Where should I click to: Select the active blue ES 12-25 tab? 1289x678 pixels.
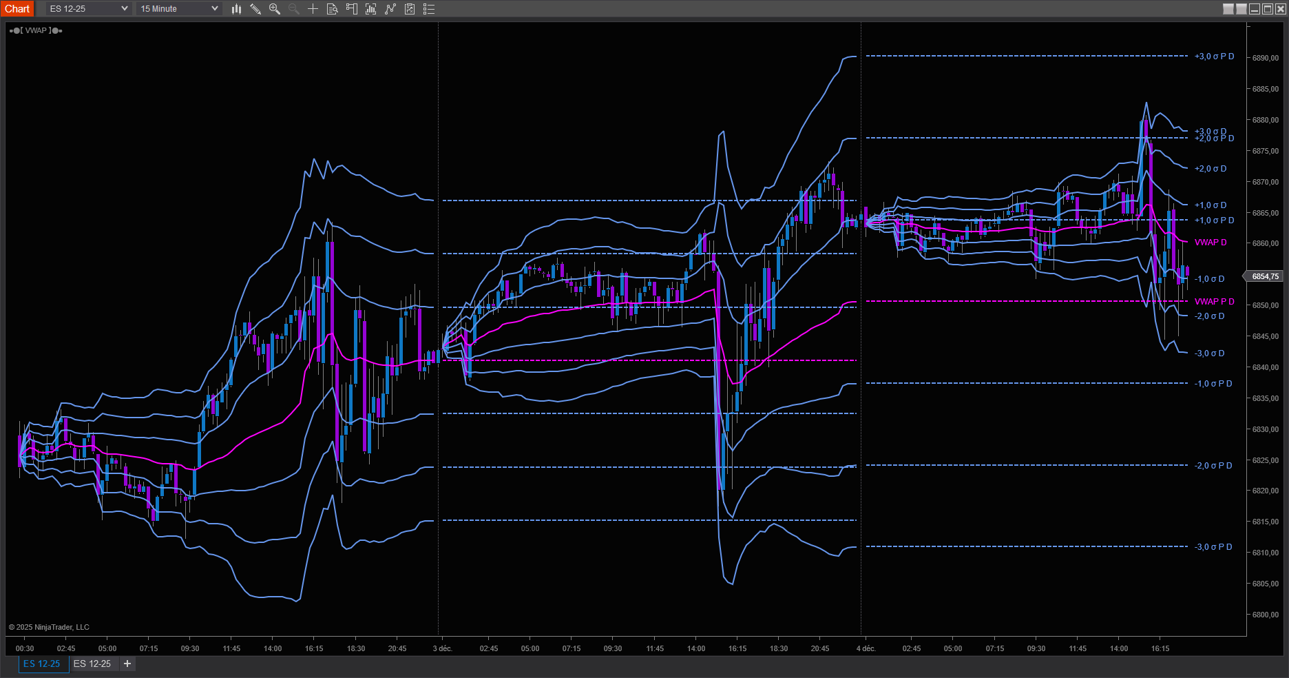pos(42,664)
